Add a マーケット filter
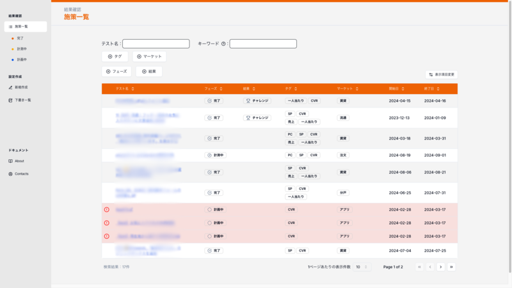 149,56
